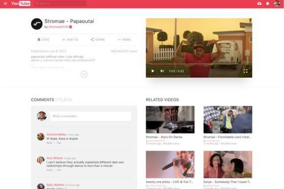The height and width of the screenshot is (189, 284).
Task: Click the Published on date text
Action: pyautogui.click(x=49, y=51)
